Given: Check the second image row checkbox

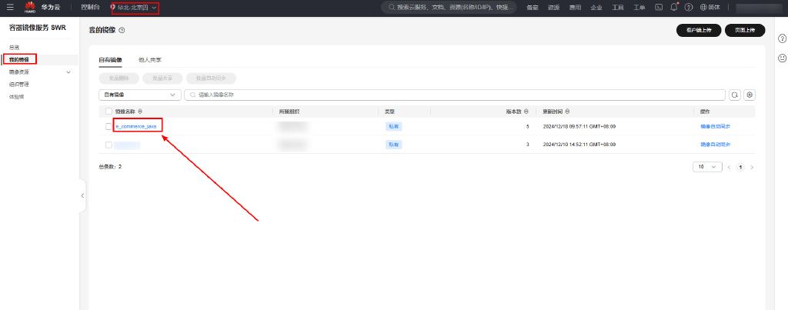Looking at the screenshot, I should (109, 145).
